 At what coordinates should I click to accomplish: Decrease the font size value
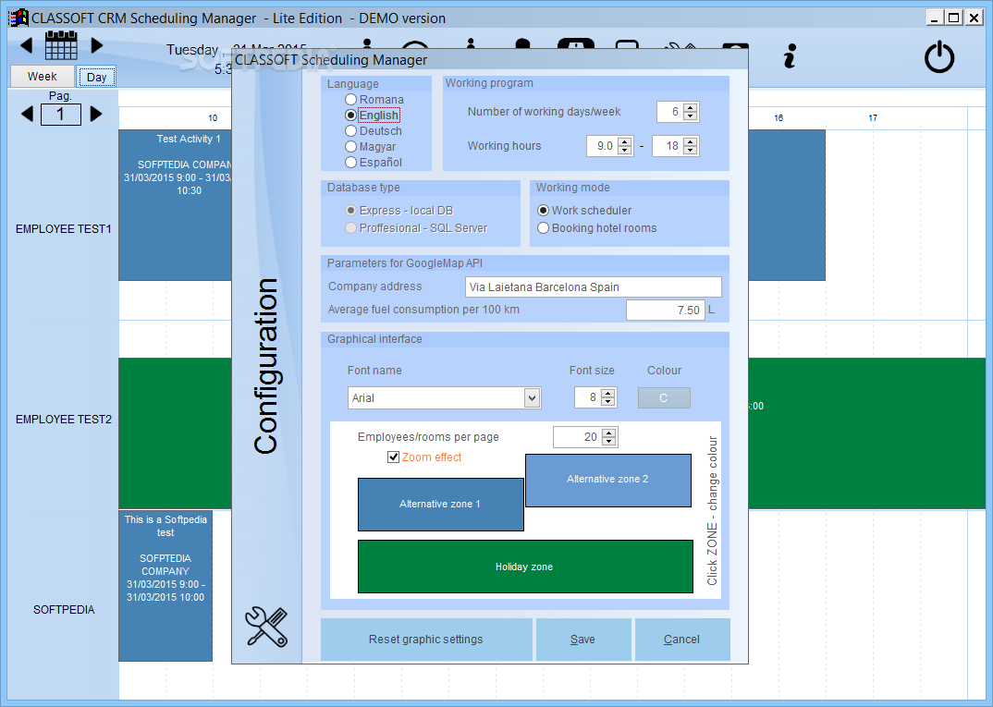[x=608, y=402]
